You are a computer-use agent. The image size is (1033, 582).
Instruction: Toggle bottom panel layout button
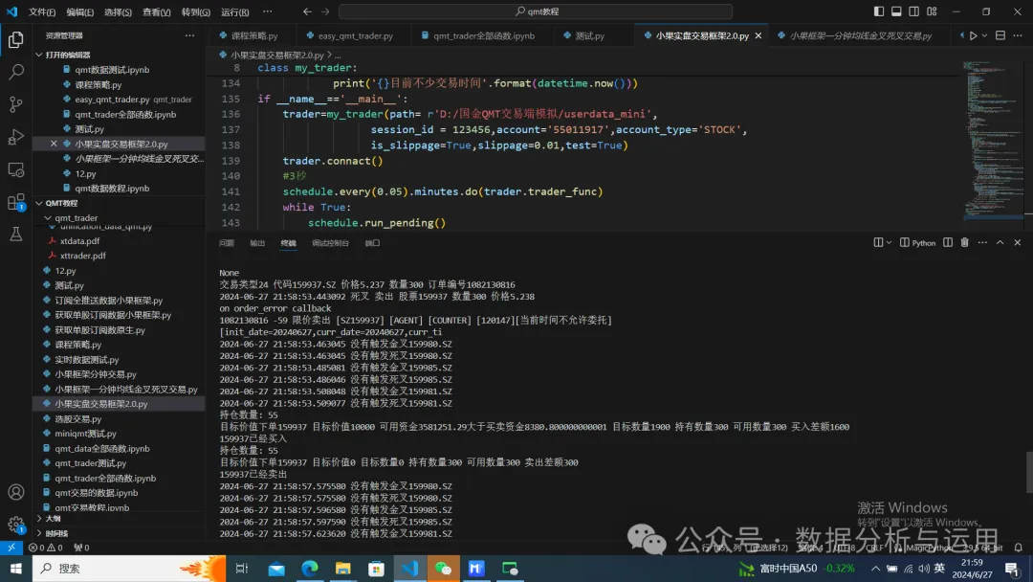click(x=896, y=11)
